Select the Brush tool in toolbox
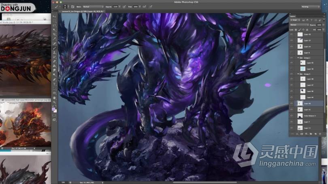The height and width of the screenshot is (184, 328). point(54,48)
